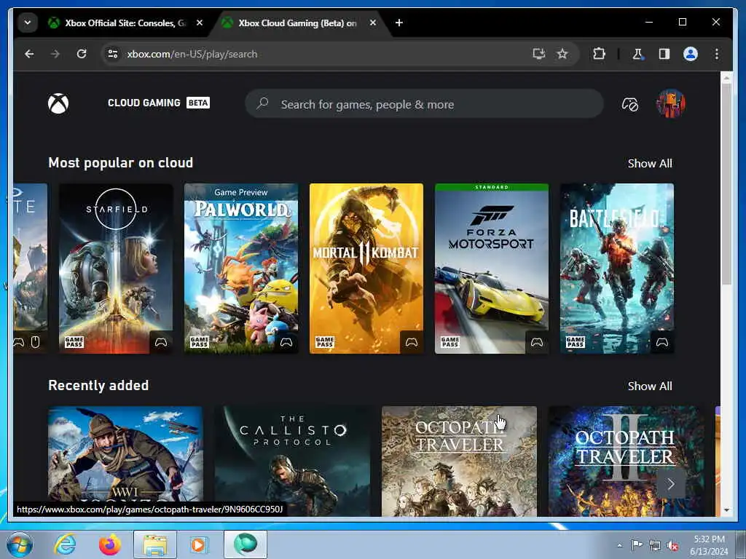Viewport: 746px width, 559px height.
Task: Click the page vertical scrollbar thumb
Action: 726,186
